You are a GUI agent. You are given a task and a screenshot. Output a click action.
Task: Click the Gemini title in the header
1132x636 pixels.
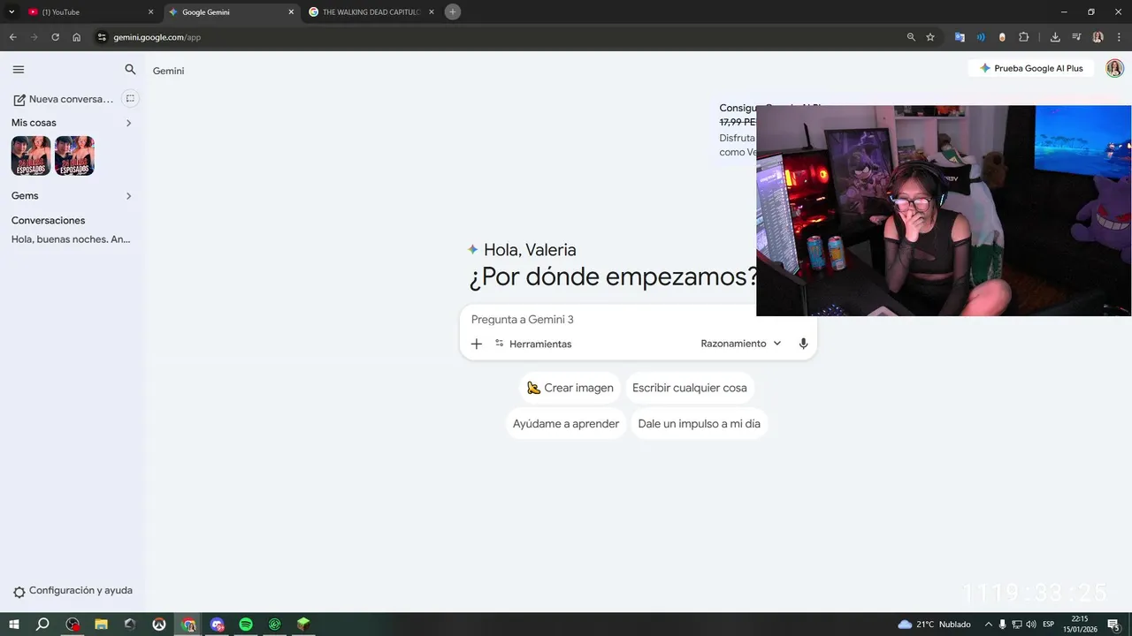pos(168,71)
